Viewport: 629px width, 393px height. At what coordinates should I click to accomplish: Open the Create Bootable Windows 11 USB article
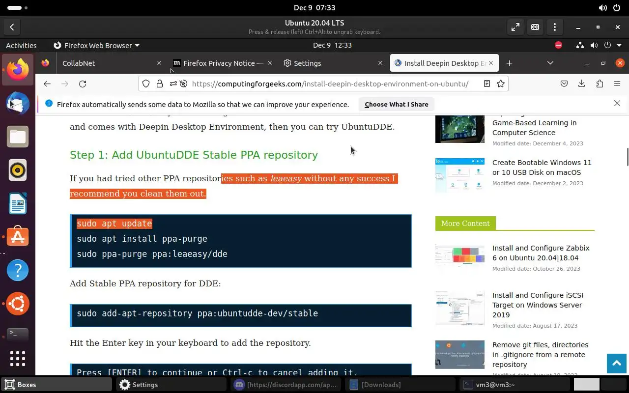542,168
